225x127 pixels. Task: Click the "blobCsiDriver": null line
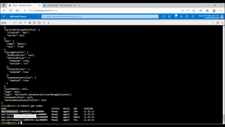21,55
